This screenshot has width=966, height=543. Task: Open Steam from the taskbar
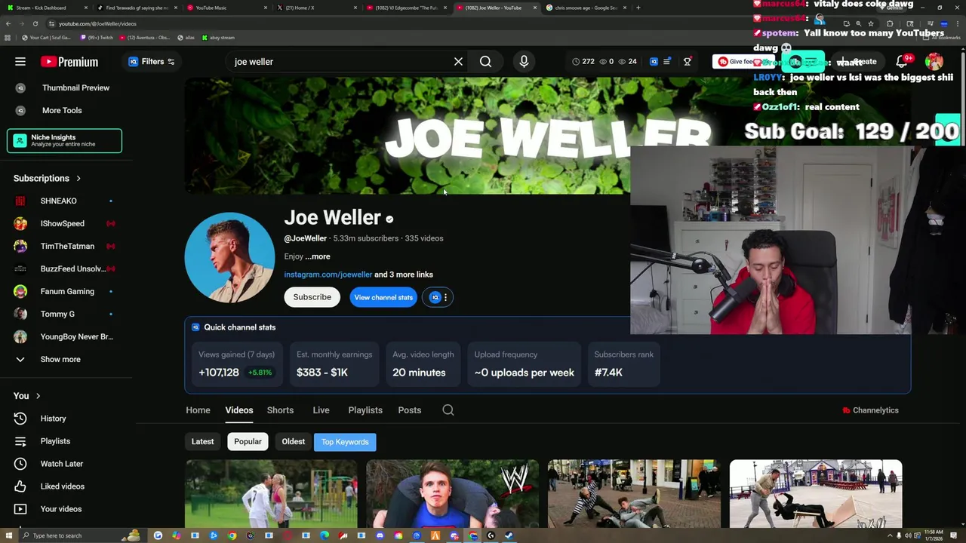[509, 535]
